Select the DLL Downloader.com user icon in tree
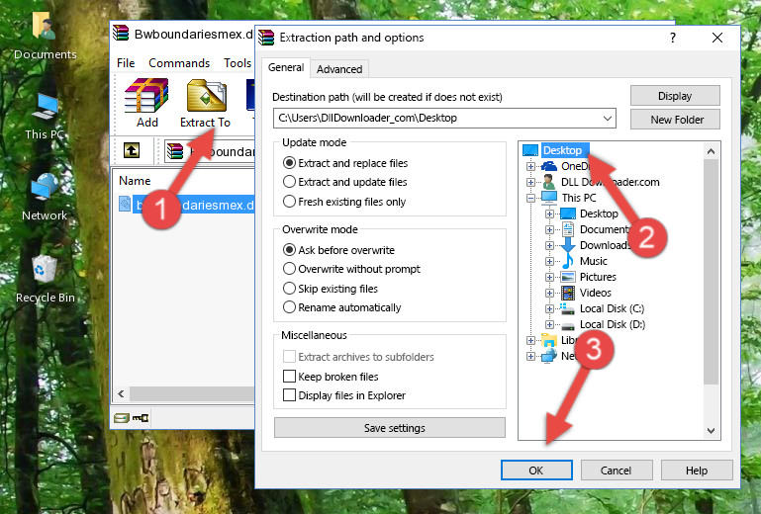Viewport: 761px width, 514px height. tap(549, 182)
